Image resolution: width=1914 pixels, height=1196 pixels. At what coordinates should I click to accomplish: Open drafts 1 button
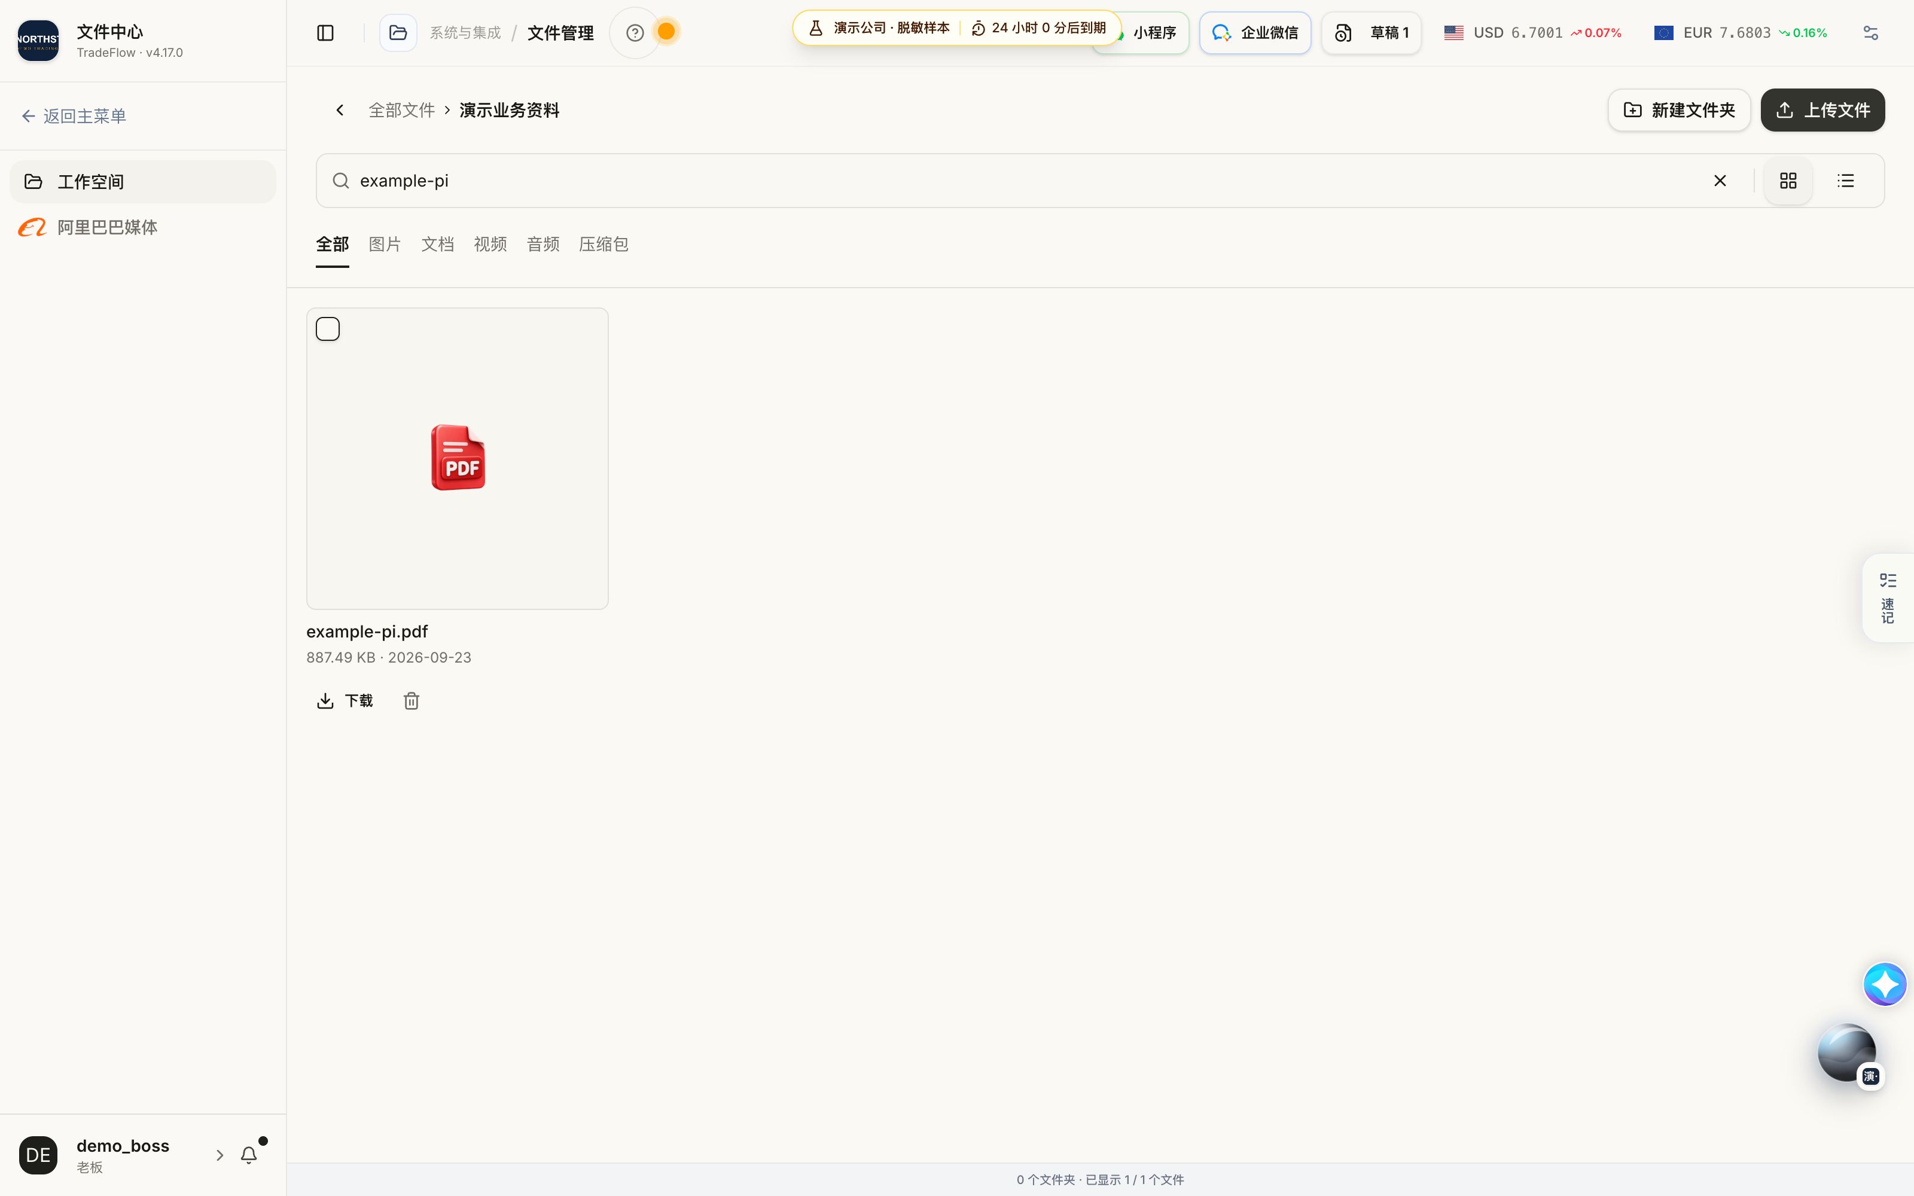point(1372,32)
